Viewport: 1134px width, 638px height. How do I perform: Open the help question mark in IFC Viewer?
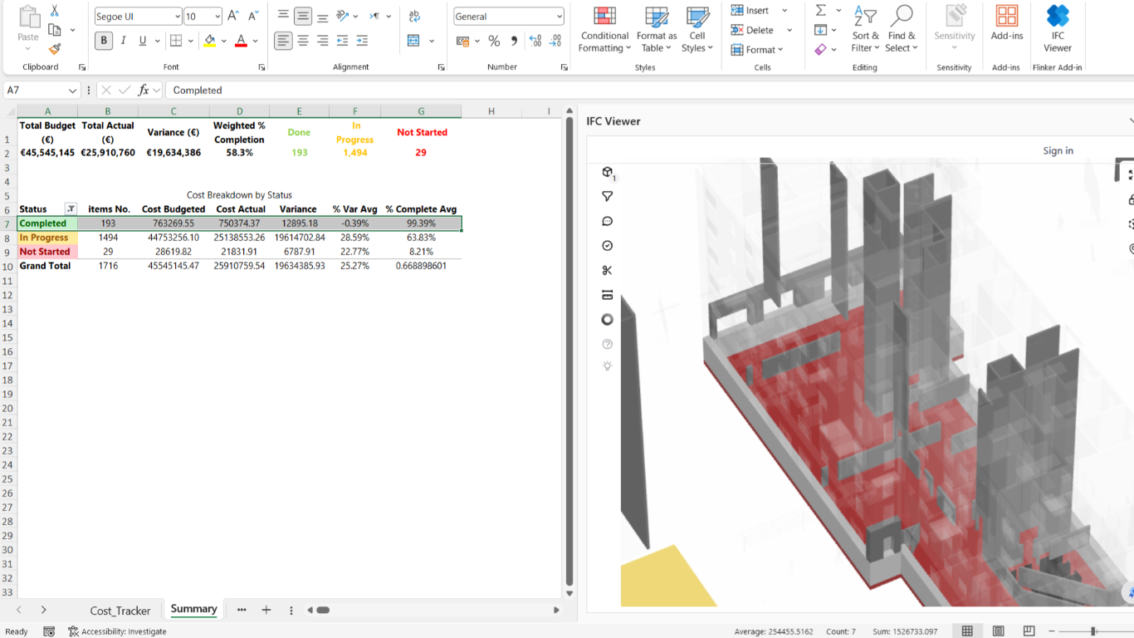(608, 344)
